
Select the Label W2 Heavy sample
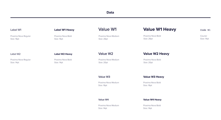[63, 54]
